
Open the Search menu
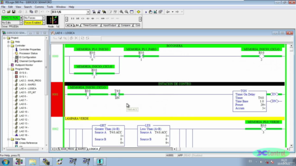28,7
